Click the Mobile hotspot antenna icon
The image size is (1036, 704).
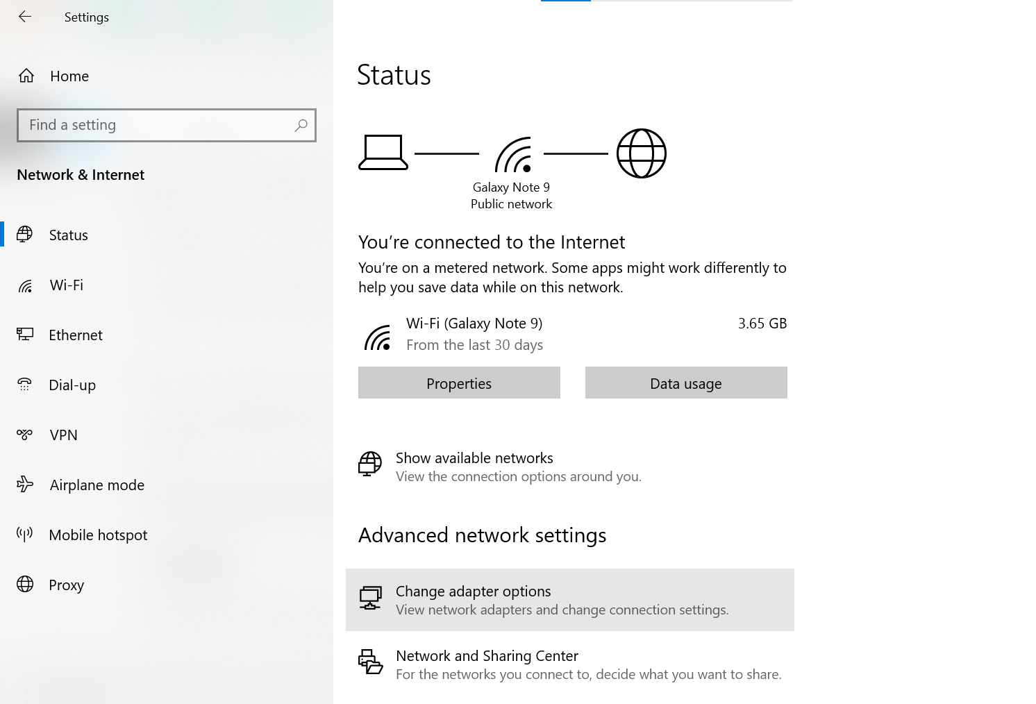[25, 535]
